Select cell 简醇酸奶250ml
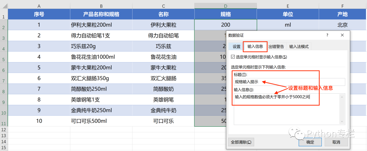The image size is (367, 151). pos(101,89)
